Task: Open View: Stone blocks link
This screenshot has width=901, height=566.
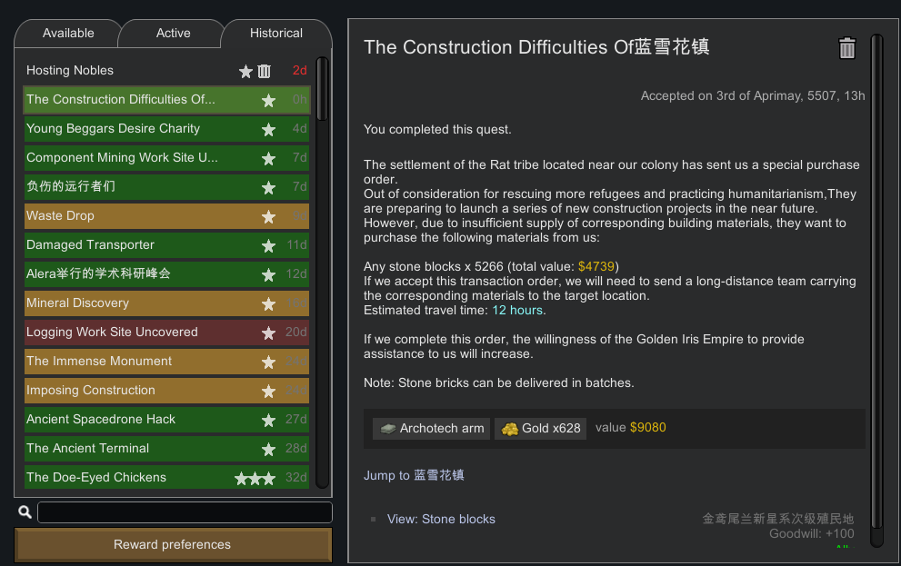Action: click(441, 519)
